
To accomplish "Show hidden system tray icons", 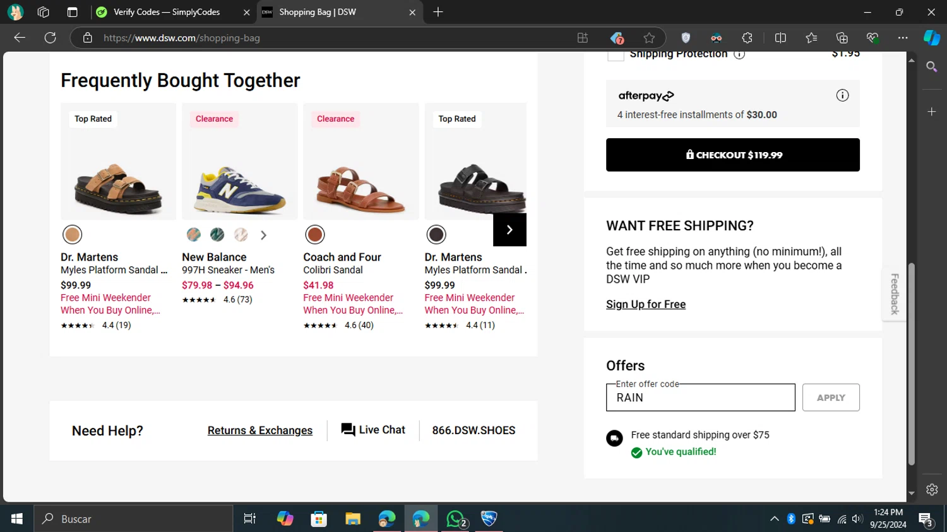I will [775, 519].
